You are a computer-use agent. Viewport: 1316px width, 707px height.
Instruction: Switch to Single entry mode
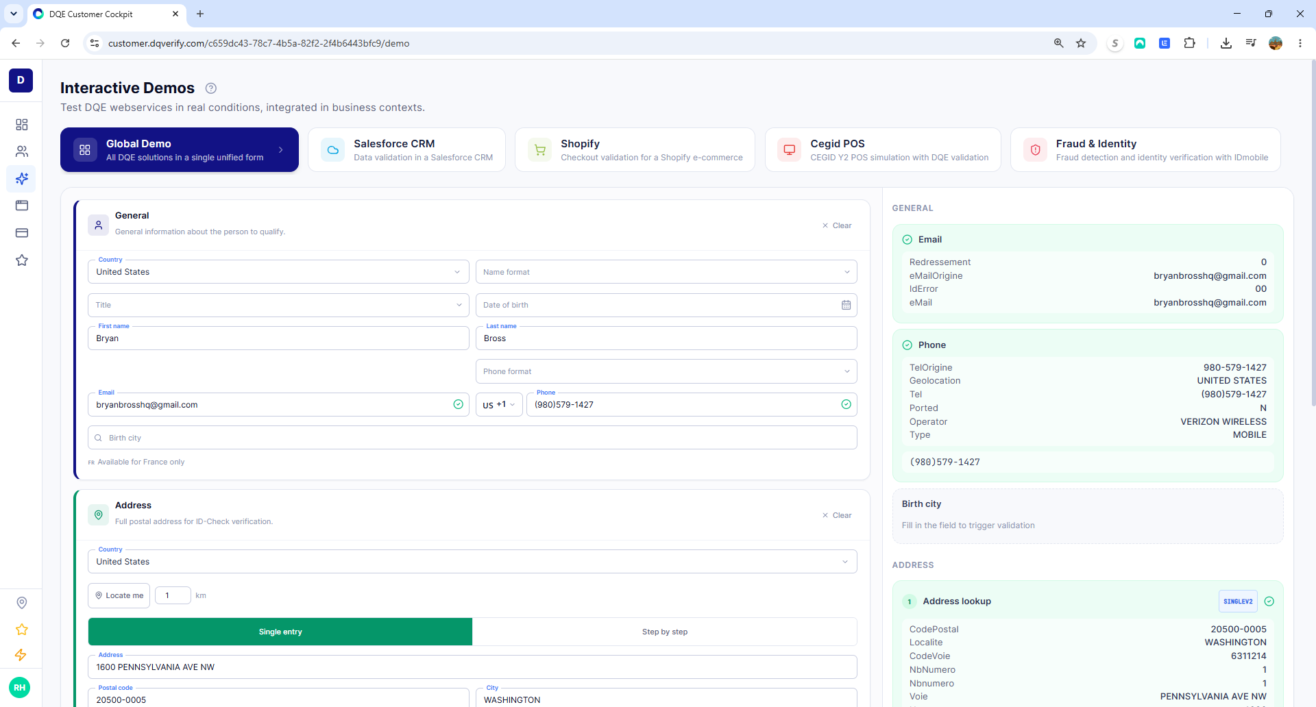pos(280,632)
